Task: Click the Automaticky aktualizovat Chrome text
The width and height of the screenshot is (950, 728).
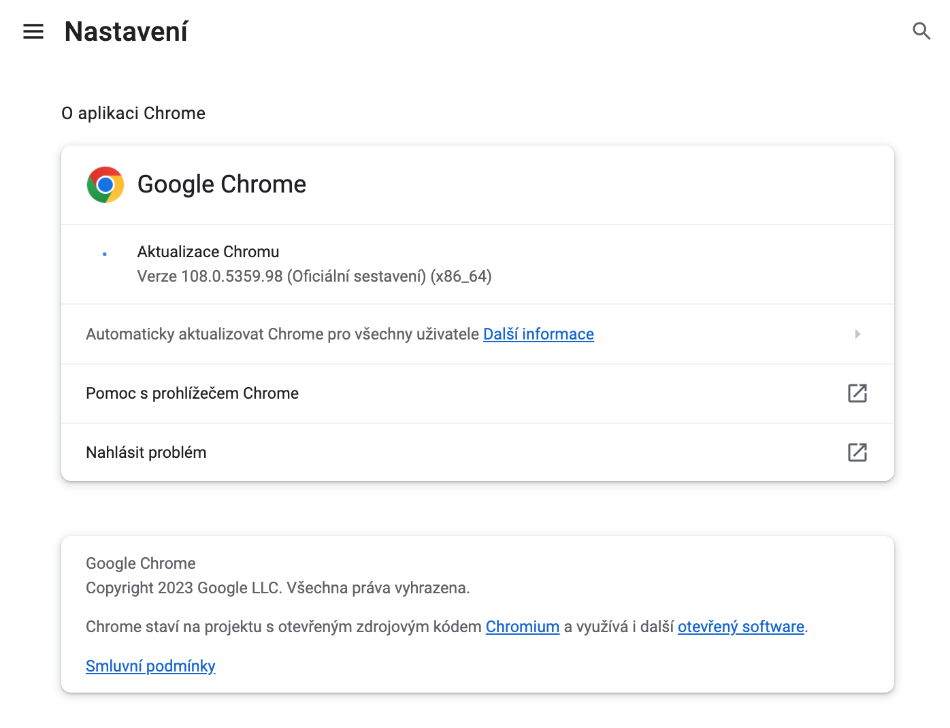Action: pos(282,334)
